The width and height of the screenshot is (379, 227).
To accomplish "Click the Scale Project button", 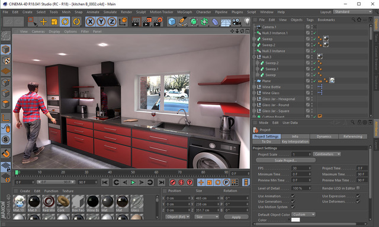I will [x=285, y=160].
